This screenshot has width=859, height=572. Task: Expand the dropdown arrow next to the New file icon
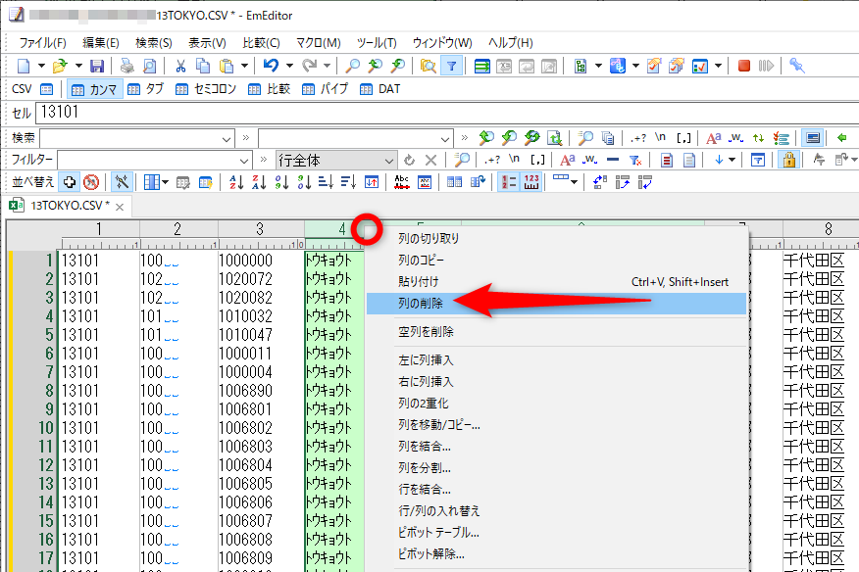pos(41,67)
